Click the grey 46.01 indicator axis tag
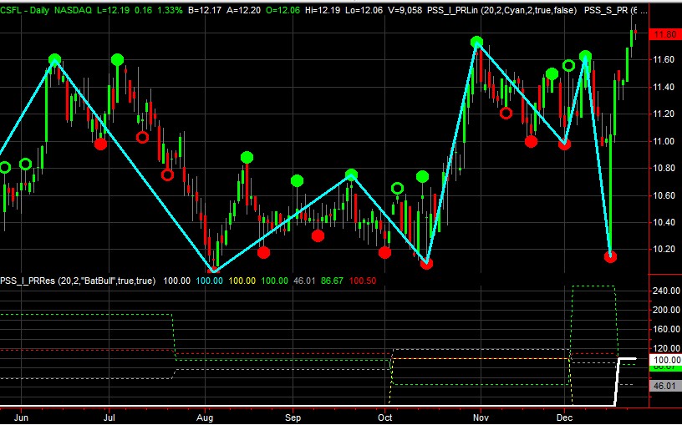The width and height of the screenshot is (682, 425). pyautogui.click(x=665, y=386)
